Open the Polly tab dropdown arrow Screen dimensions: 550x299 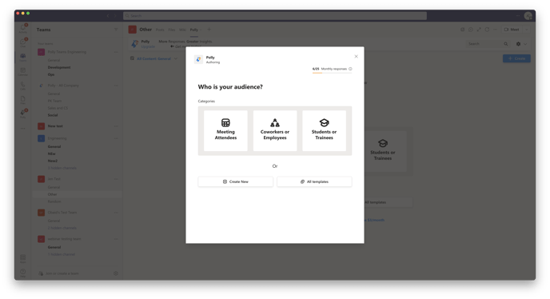click(x=201, y=30)
